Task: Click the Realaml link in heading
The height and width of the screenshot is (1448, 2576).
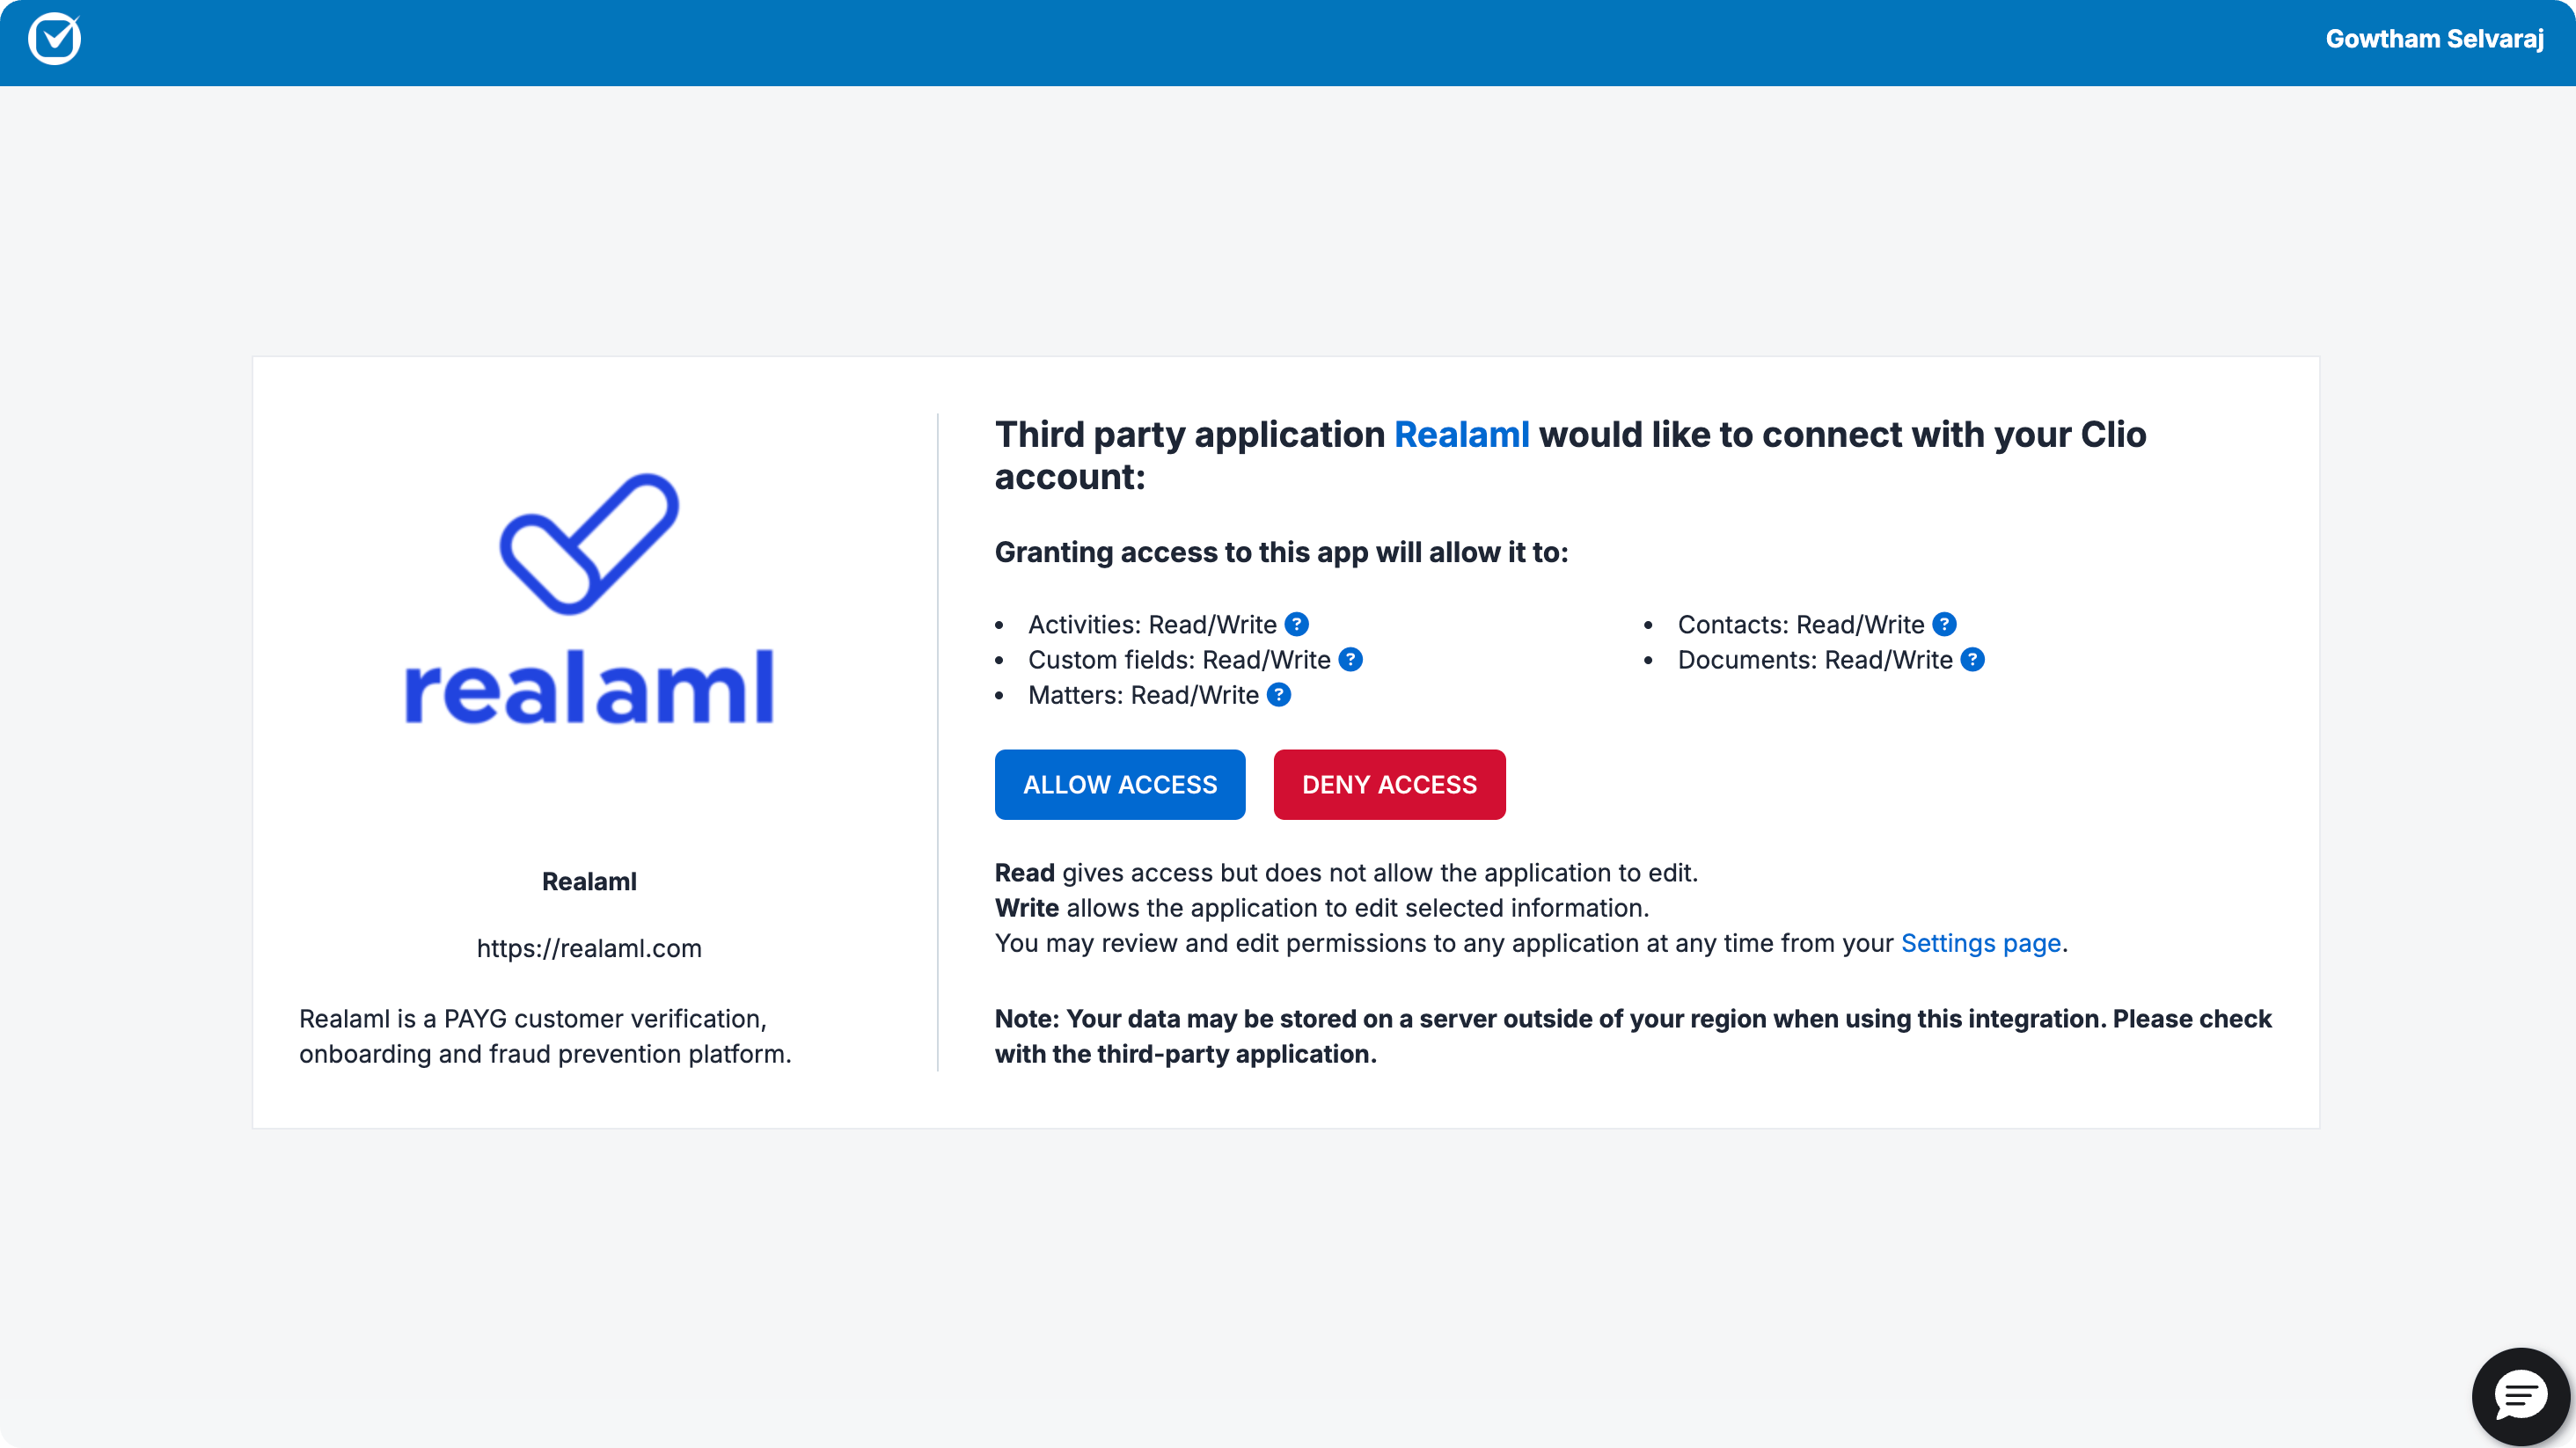Action: [1461, 435]
